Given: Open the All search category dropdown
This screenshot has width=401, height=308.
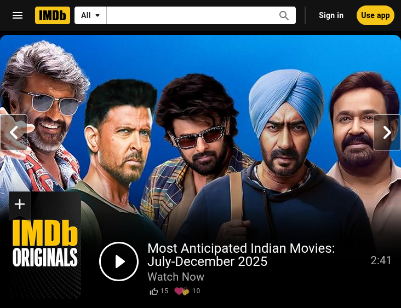Looking at the screenshot, I should coord(90,15).
